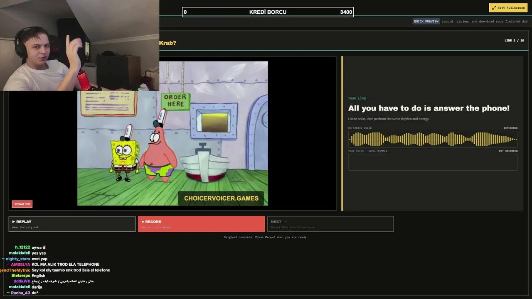The image size is (532, 299).
Task: Click the KREDİ BORCU progress bar
Action: point(268,12)
